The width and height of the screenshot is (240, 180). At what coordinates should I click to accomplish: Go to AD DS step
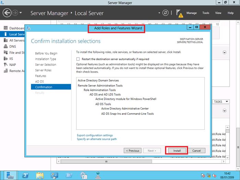coord(39,82)
